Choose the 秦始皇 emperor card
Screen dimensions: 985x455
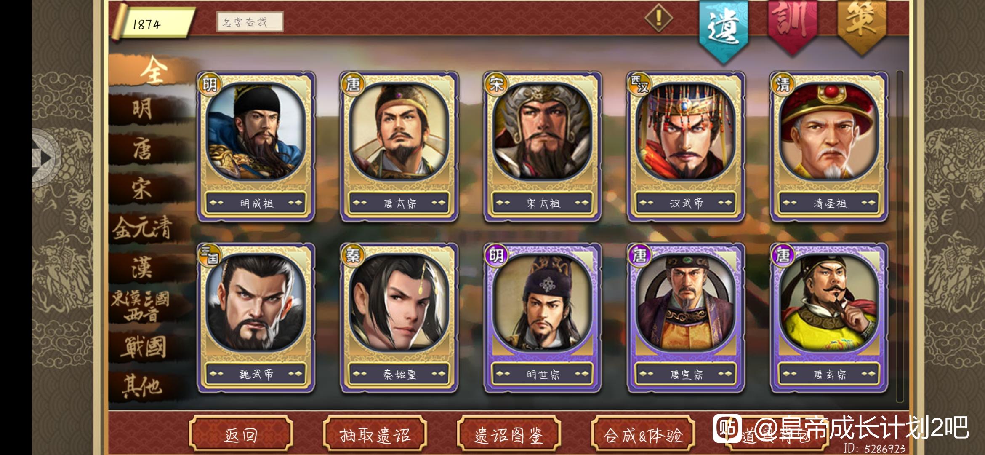tap(399, 318)
